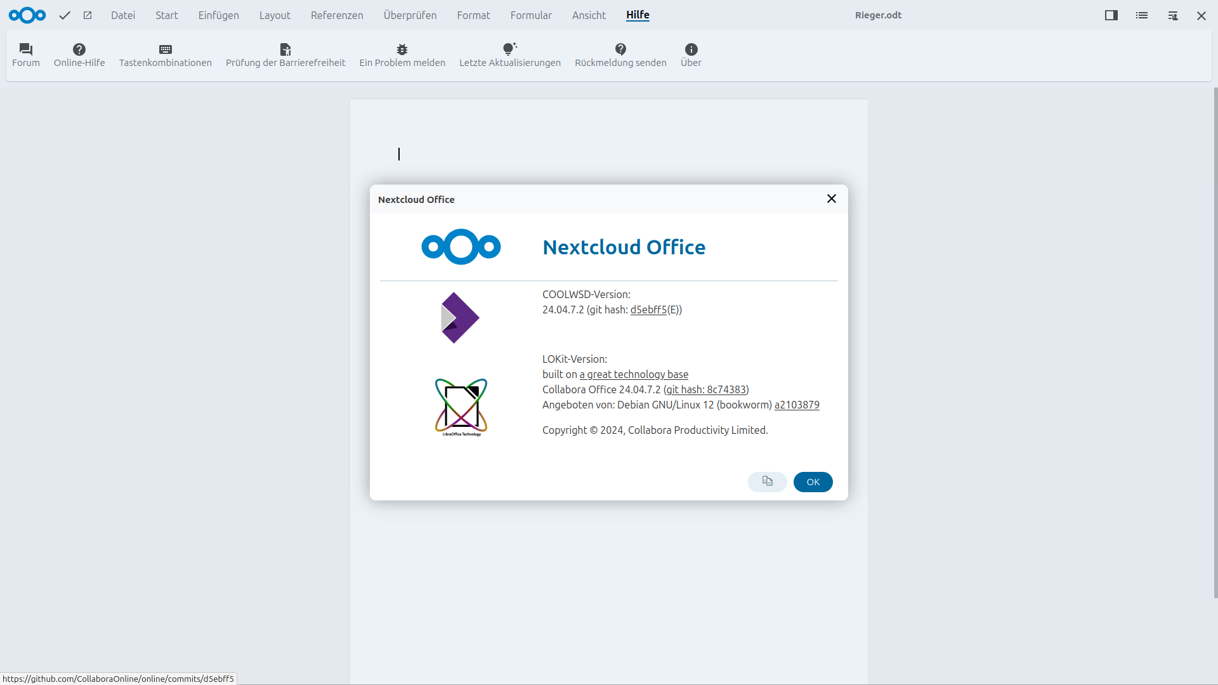1218x685 pixels.
Task: Show Tastenkombinationen keyboard shortcuts
Action: coord(166,55)
